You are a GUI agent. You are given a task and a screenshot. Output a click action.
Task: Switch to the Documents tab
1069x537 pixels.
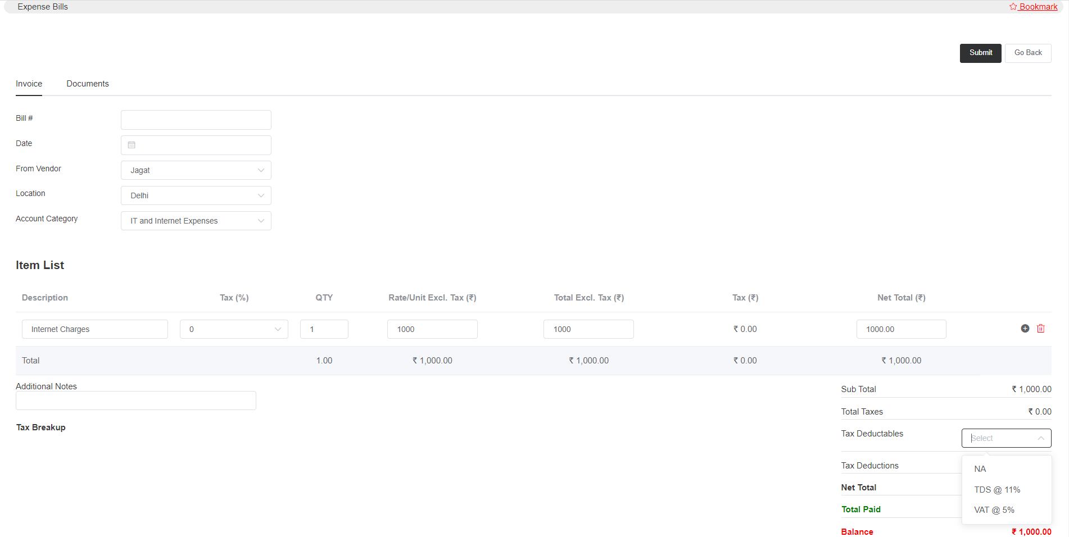87,83
